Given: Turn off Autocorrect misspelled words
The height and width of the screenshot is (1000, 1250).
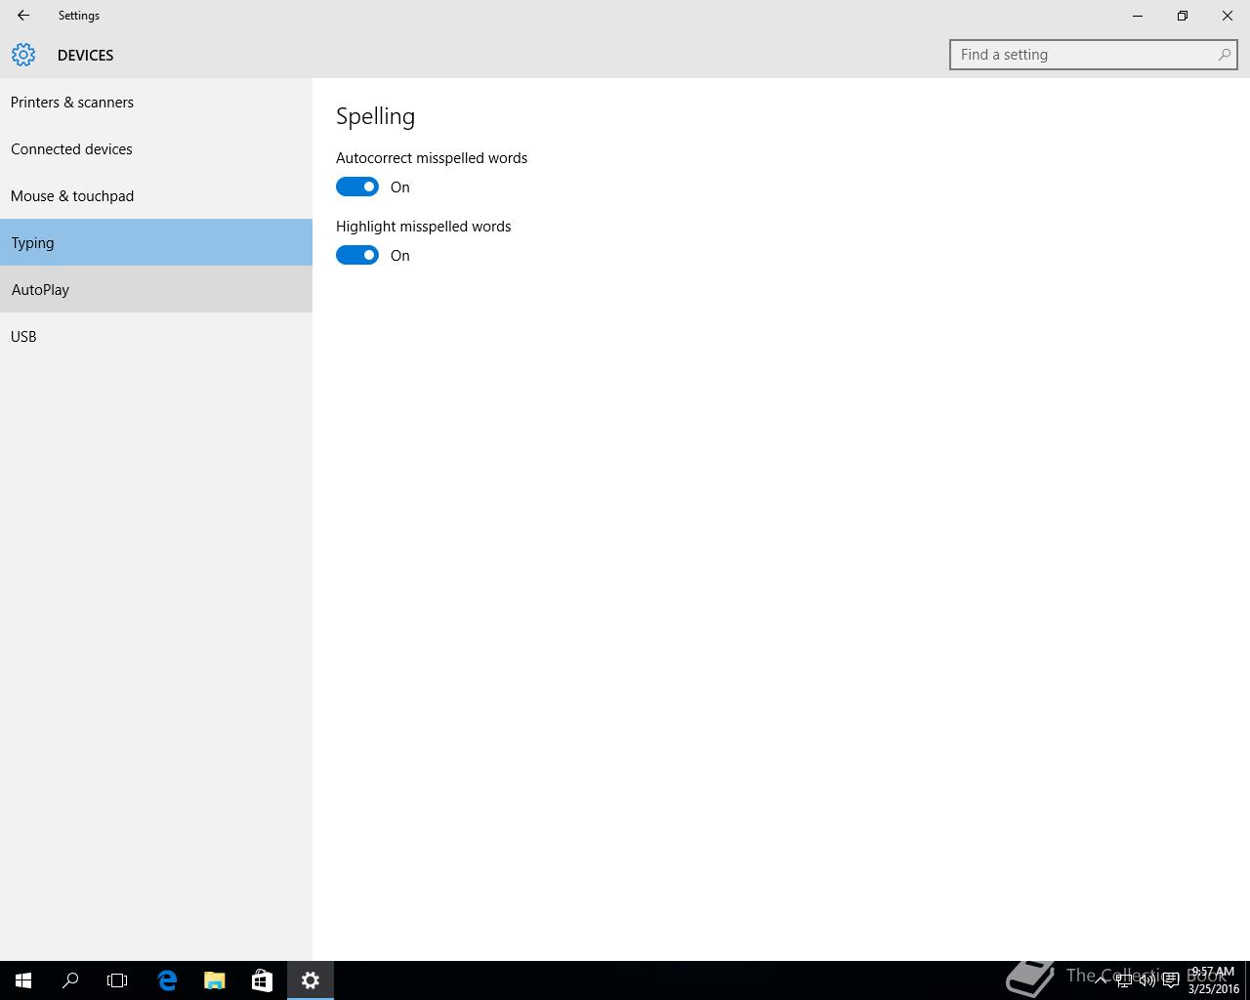Looking at the screenshot, I should click(x=357, y=187).
